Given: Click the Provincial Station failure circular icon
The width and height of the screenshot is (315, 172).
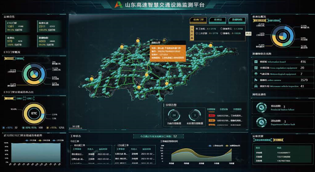Looking at the screenshot, I should pyautogui.click(x=262, y=108).
